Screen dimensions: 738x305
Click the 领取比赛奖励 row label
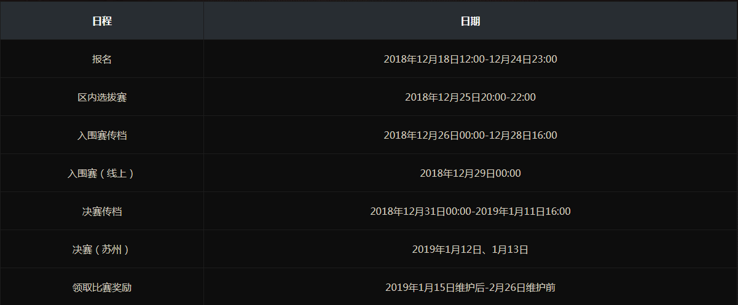[x=102, y=288]
